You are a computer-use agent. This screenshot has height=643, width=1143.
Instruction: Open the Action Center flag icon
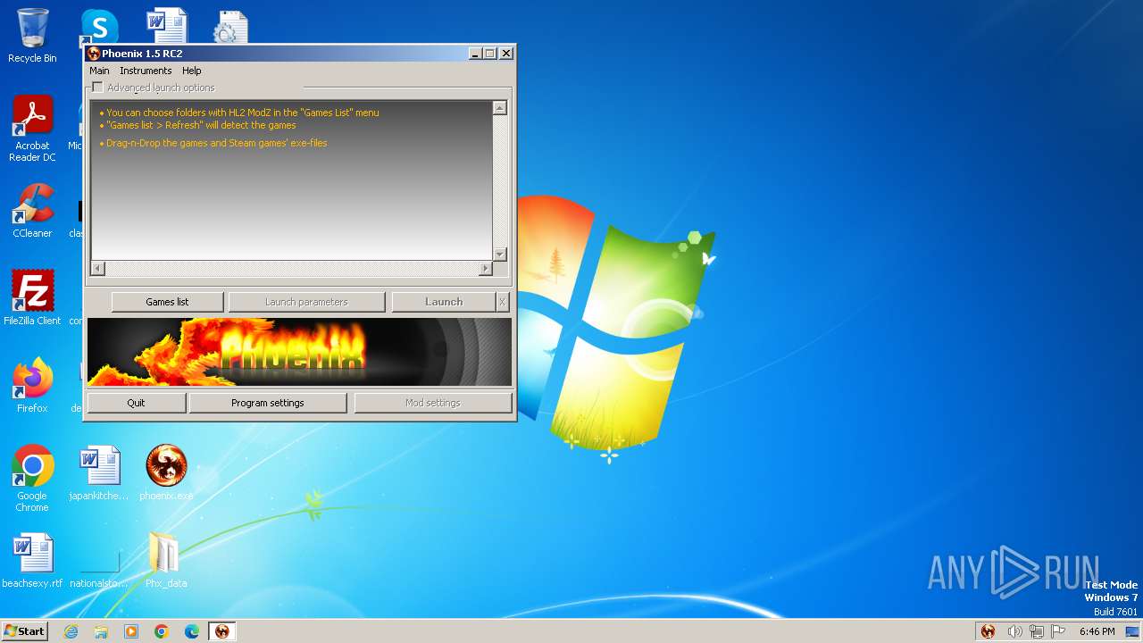1058,631
